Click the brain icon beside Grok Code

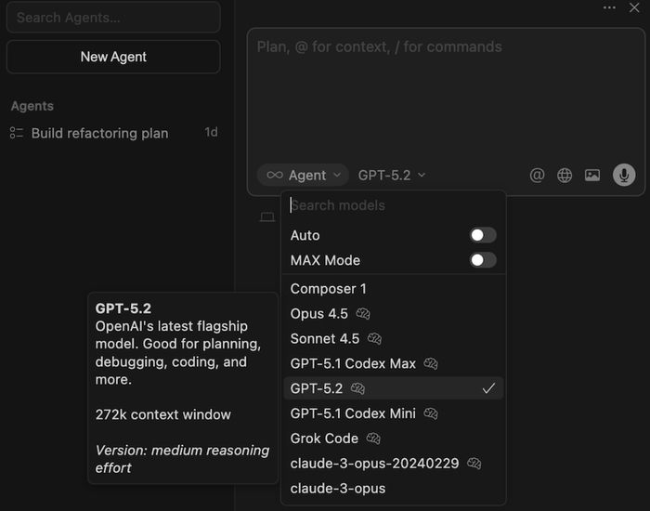374,439
